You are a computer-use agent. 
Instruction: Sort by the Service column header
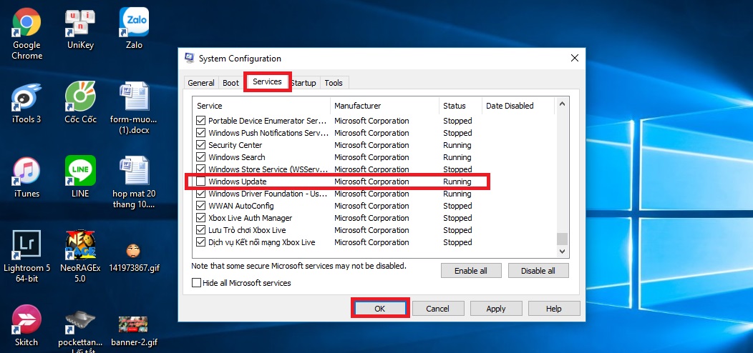[261, 106]
